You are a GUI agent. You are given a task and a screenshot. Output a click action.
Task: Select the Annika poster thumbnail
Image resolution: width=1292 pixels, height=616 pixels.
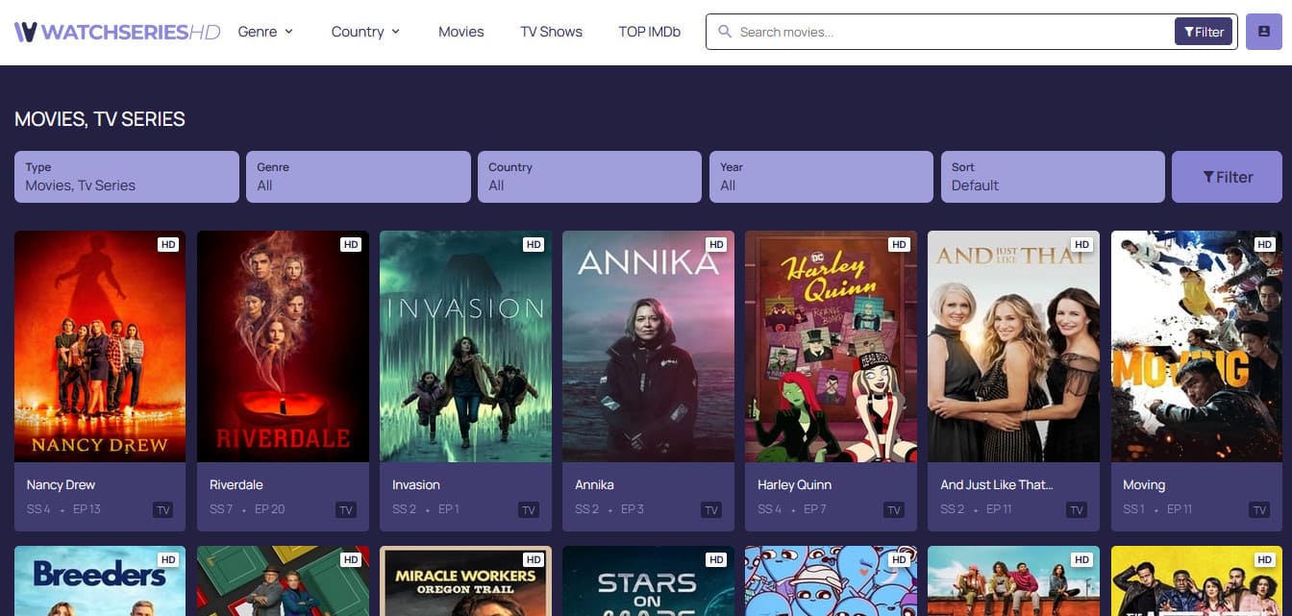tap(648, 346)
